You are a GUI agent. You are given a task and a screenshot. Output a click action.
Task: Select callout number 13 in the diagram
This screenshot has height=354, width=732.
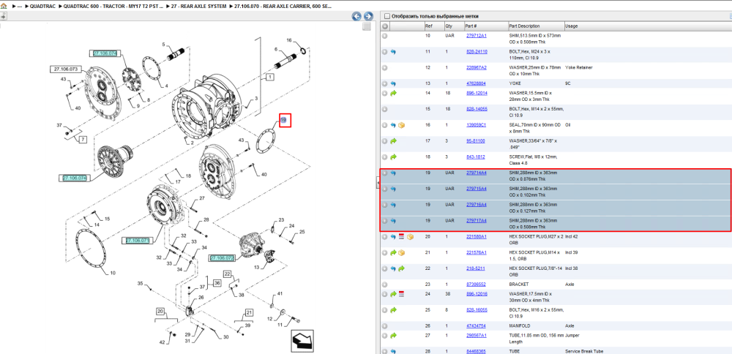[257, 267]
